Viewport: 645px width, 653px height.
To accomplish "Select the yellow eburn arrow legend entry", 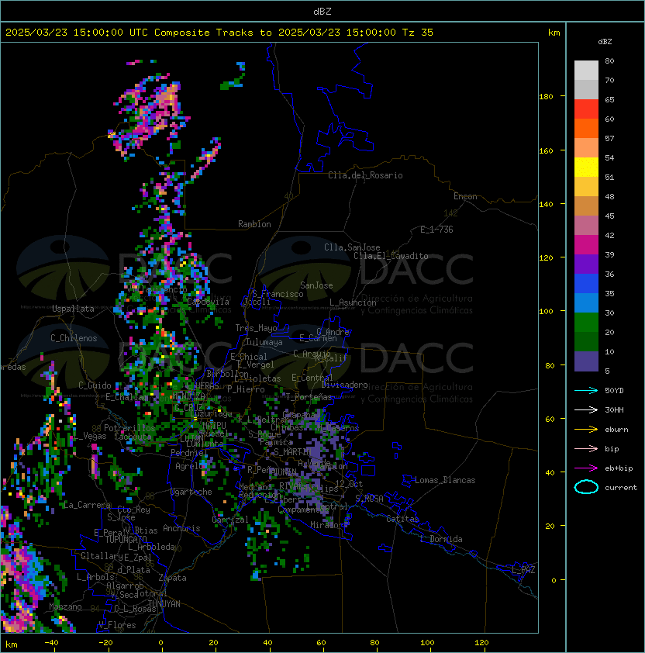I will [586, 430].
